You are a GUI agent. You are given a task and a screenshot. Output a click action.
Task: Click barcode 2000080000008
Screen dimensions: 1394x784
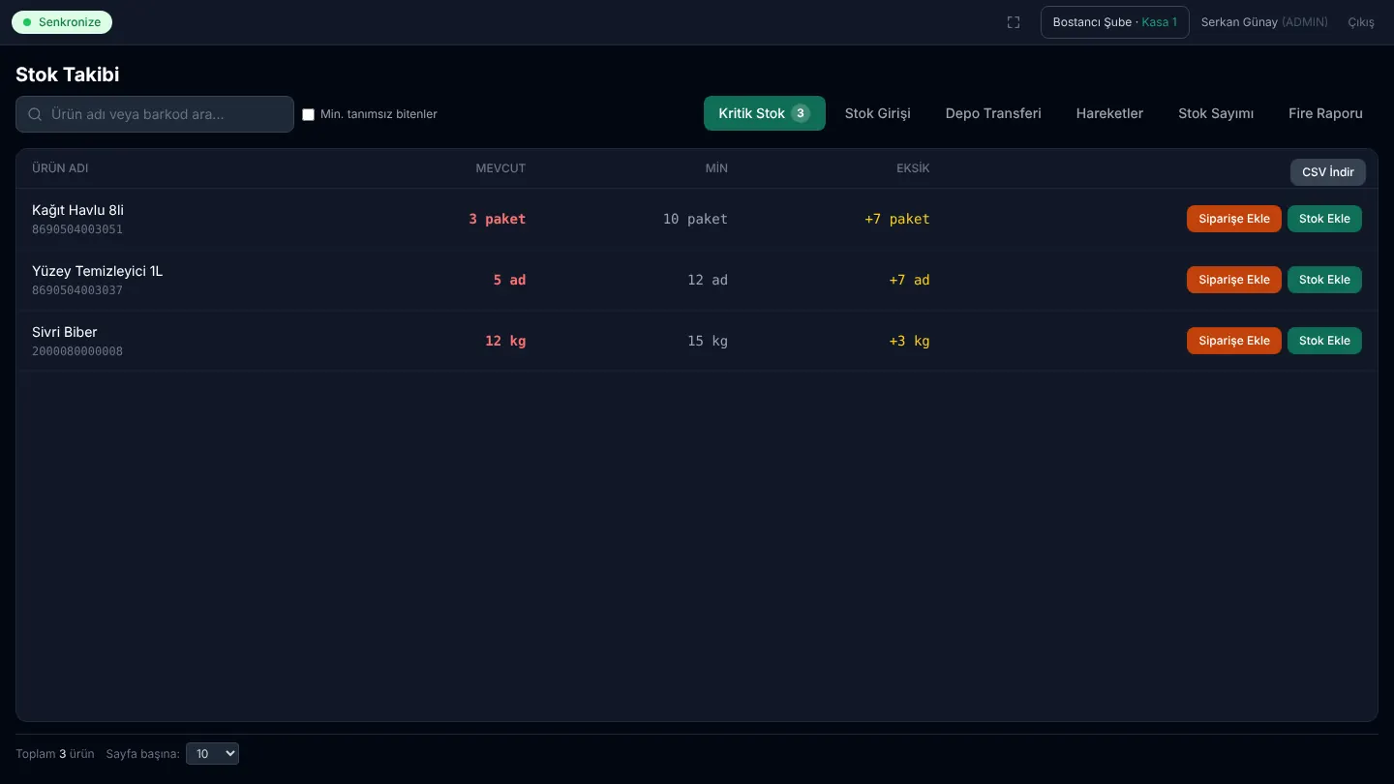[77, 351]
